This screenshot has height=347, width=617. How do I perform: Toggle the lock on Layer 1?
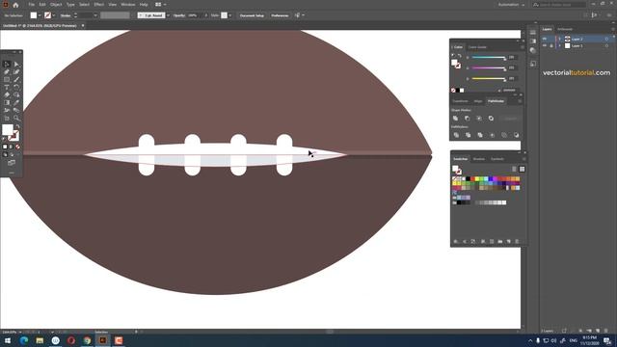coord(551,46)
